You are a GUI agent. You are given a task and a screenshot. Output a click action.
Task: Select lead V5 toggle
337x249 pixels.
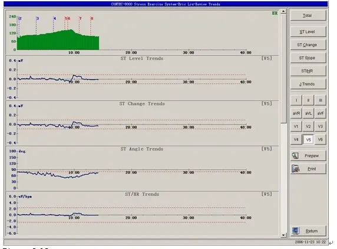point(308,139)
